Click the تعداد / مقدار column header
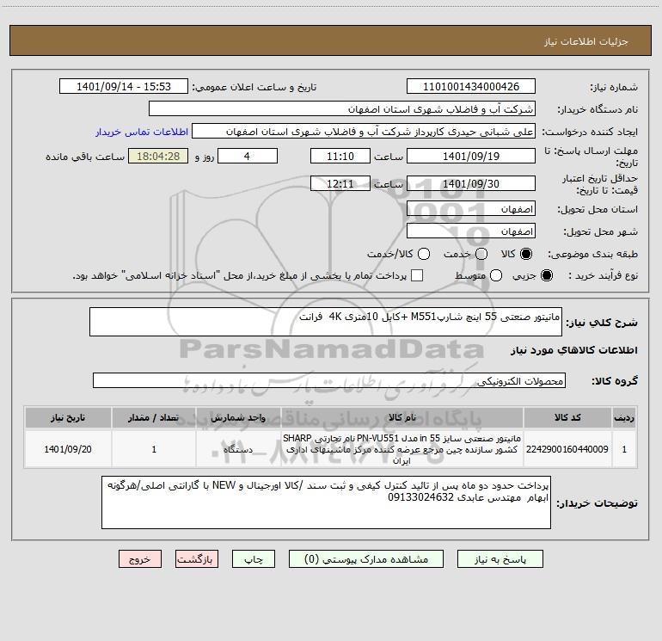 [x=154, y=417]
